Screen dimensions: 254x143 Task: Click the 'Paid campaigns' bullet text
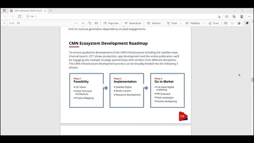pyautogui.click(x=165, y=98)
